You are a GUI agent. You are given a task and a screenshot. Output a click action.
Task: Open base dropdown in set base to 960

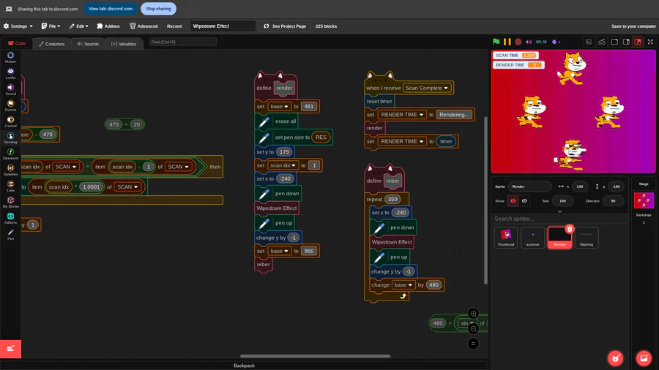(280, 251)
